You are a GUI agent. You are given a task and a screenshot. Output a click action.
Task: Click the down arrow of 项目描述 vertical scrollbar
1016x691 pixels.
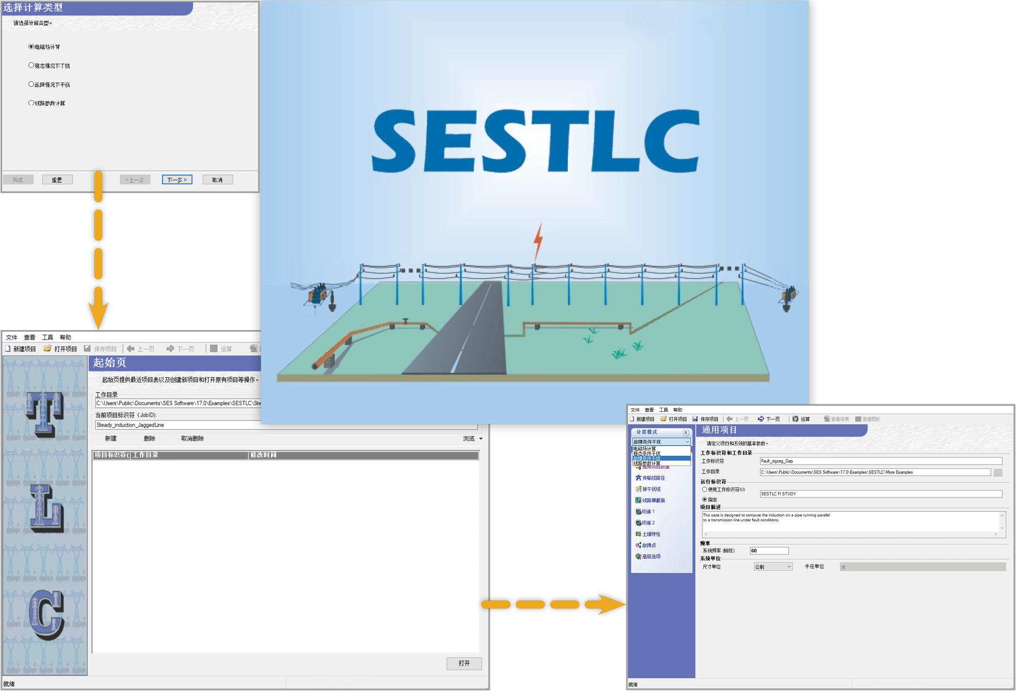coord(1002,528)
